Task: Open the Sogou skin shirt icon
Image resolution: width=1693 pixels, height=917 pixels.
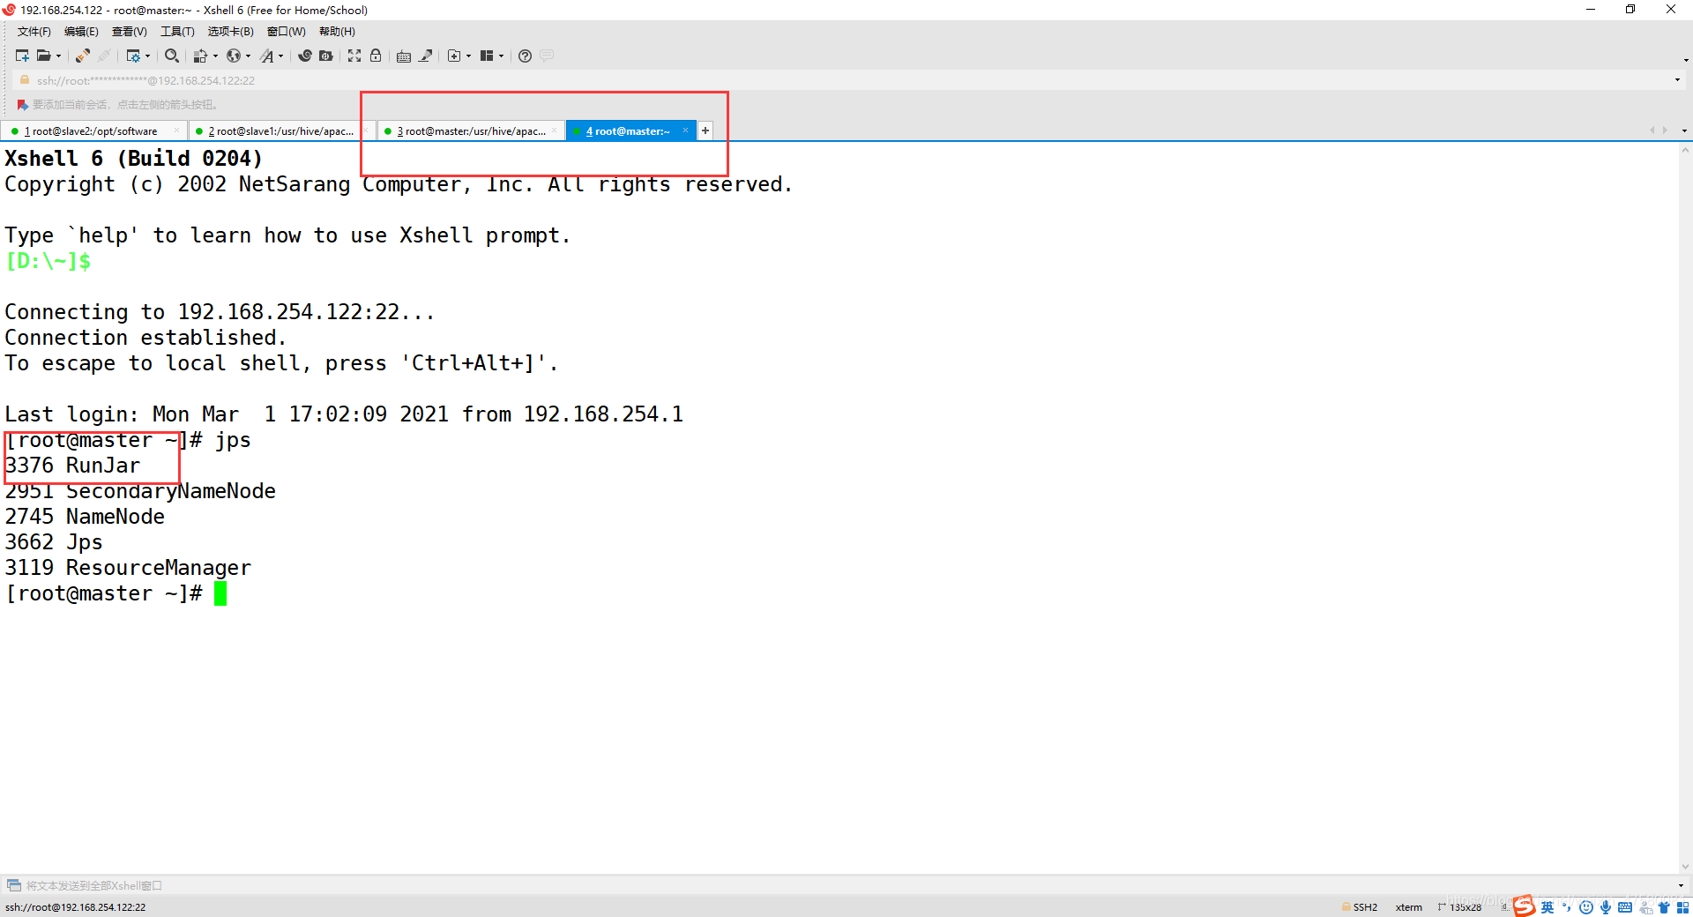Action: pyautogui.click(x=1664, y=907)
